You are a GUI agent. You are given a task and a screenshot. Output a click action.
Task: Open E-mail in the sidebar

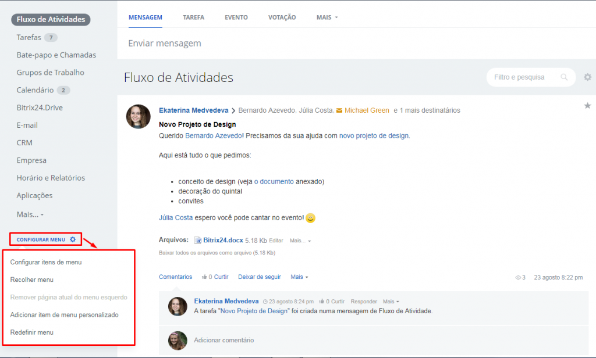tap(27, 125)
